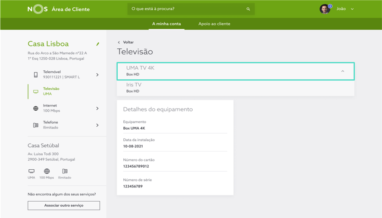This screenshot has width=382, height=218.
Task: Click the Voltar link
Action: (128, 42)
